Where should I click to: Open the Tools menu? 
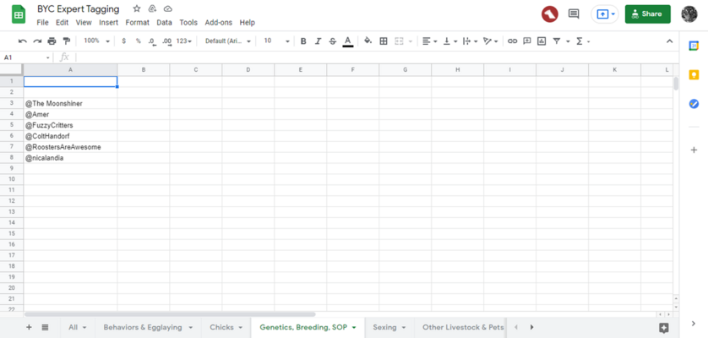click(188, 23)
